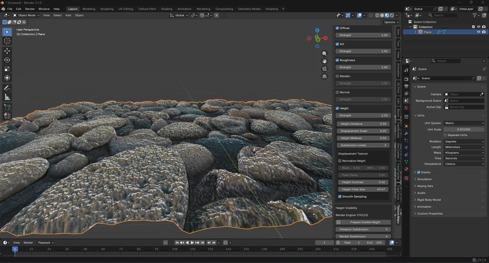Enable the Normal checkbox

337,92
